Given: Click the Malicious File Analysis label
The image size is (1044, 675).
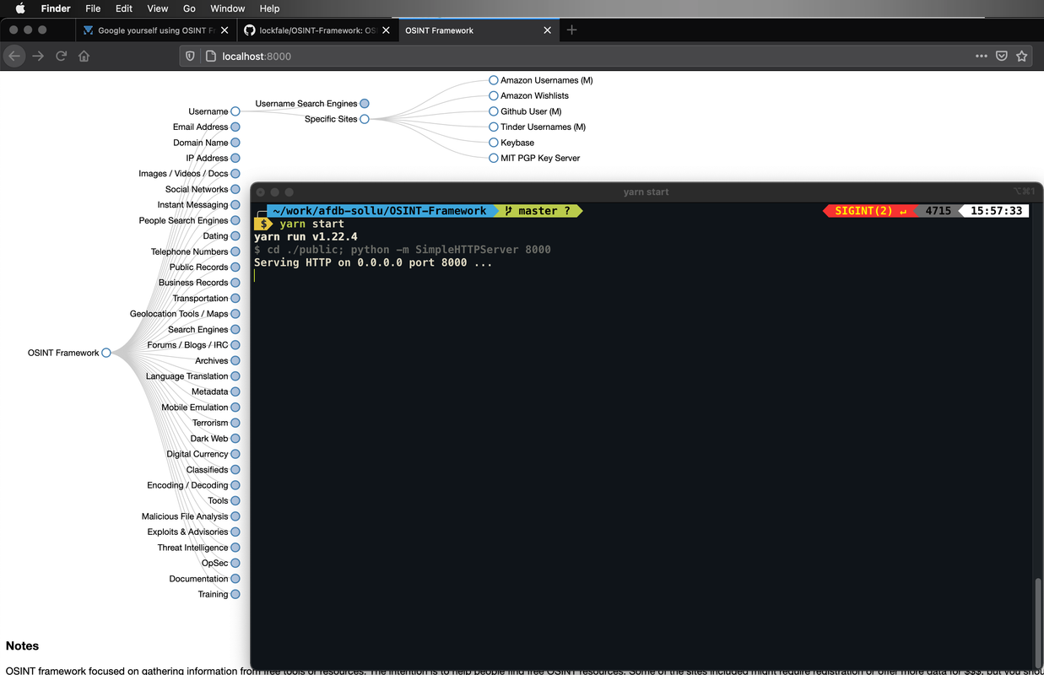Looking at the screenshot, I should tap(185, 516).
